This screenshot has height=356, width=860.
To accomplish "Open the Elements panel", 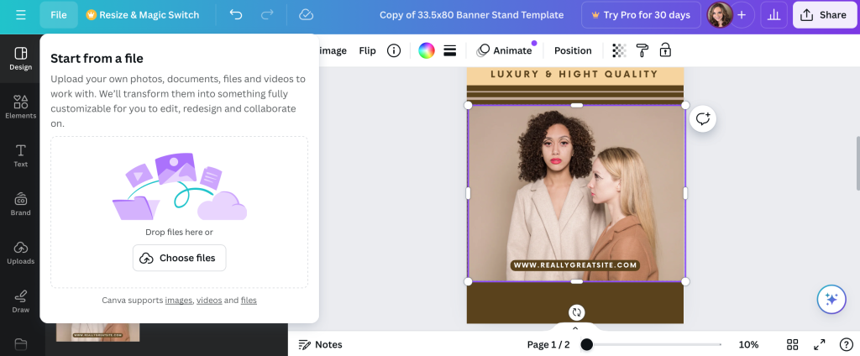I will (x=21, y=107).
